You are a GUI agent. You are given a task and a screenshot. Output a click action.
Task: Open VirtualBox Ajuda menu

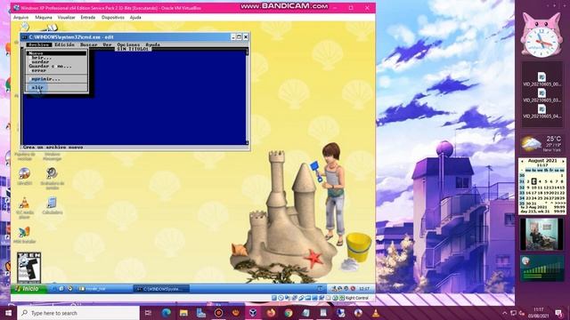(x=135, y=18)
